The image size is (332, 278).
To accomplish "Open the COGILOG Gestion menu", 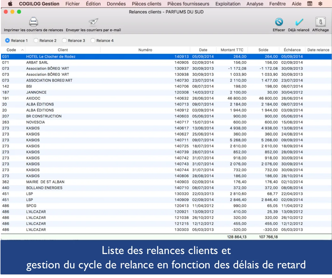I will pos(39,4).
